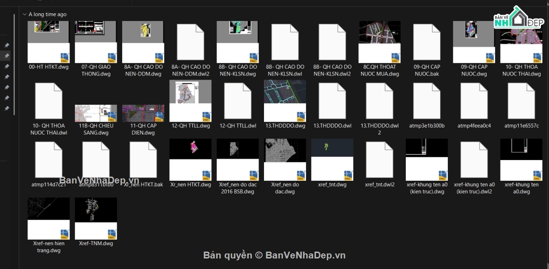Click the A long time ago group header
Image resolution: width=549 pixels, height=269 pixels.
48,14
